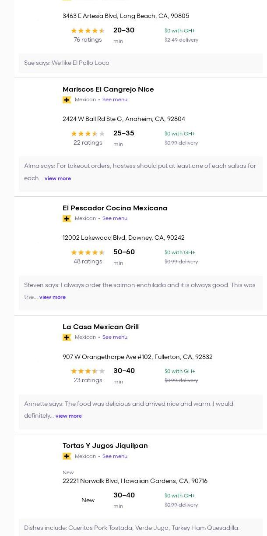This screenshot has width=267, height=536.
Task: Expand Annette's review with view more
Action: [x=68, y=416]
